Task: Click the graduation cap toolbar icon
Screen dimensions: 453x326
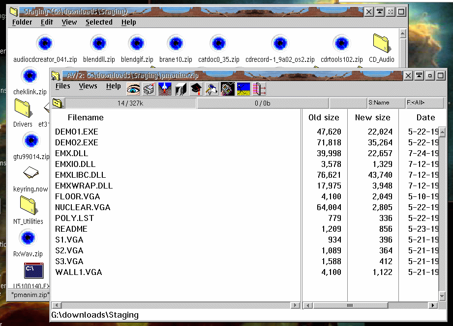Action: [196, 89]
